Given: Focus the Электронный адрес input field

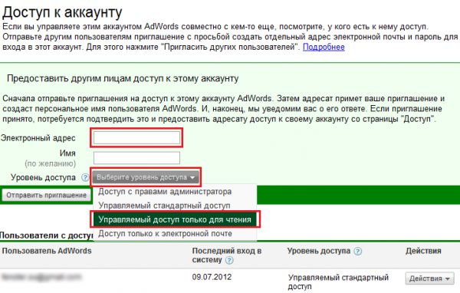Looking at the screenshot, I should 136,138.
